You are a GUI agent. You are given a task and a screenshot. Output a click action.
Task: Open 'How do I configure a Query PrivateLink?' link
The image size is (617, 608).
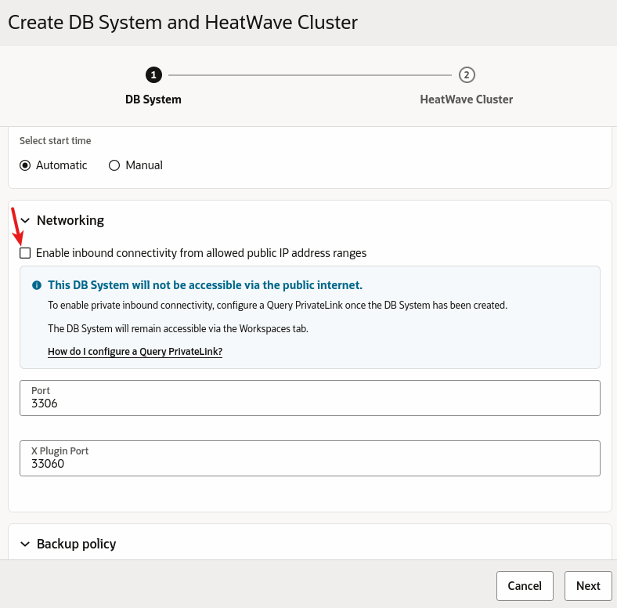tap(135, 352)
